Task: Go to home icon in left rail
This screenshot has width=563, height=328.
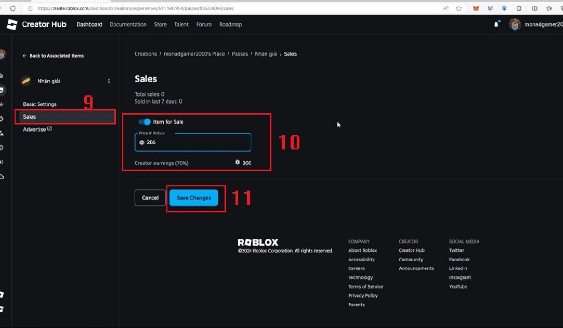Action: pyautogui.click(x=2, y=75)
